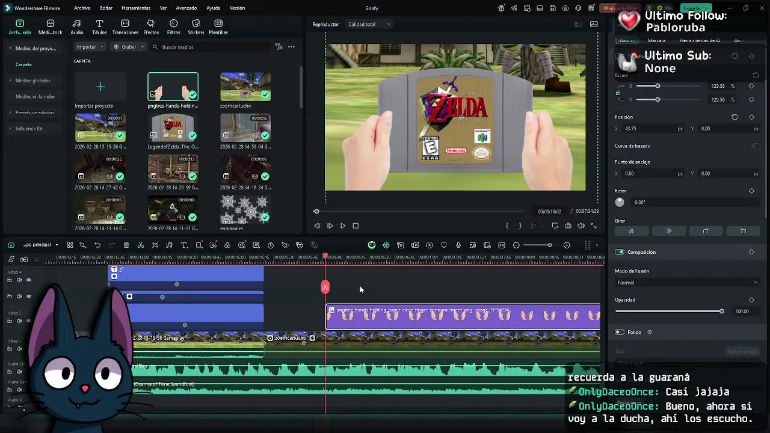Reset Posición values icon

pos(735,117)
